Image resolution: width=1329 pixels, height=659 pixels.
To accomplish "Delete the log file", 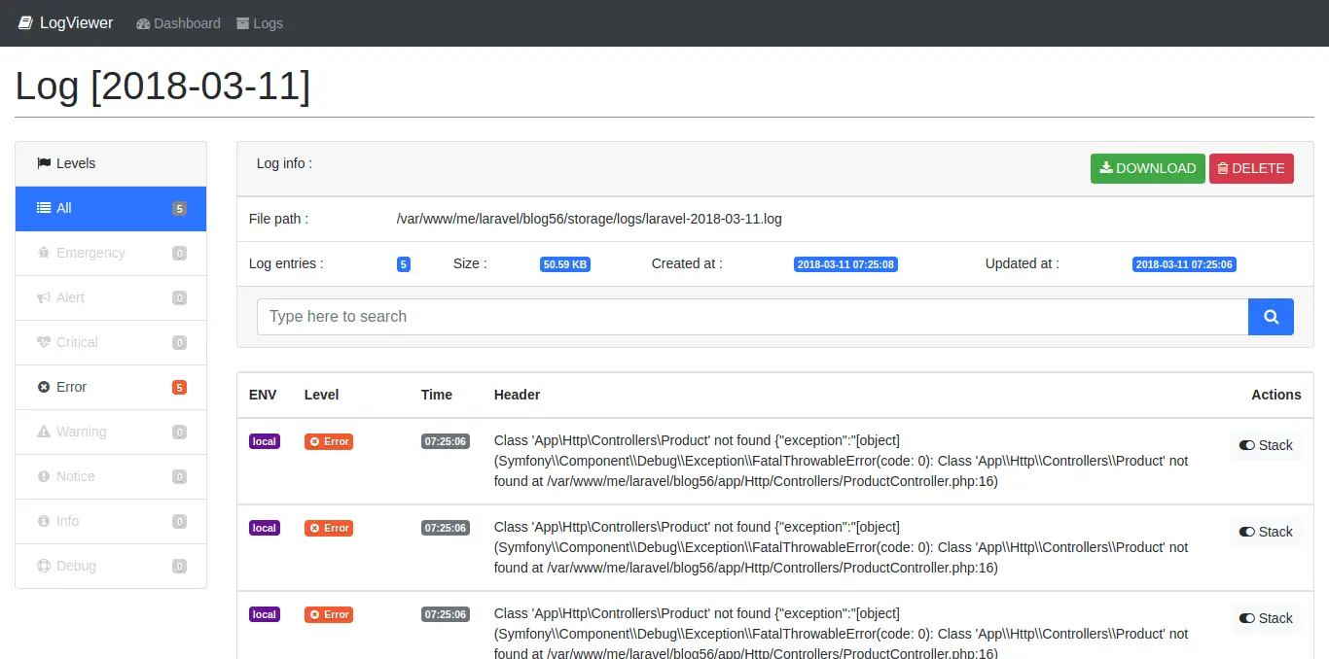I will (1251, 168).
